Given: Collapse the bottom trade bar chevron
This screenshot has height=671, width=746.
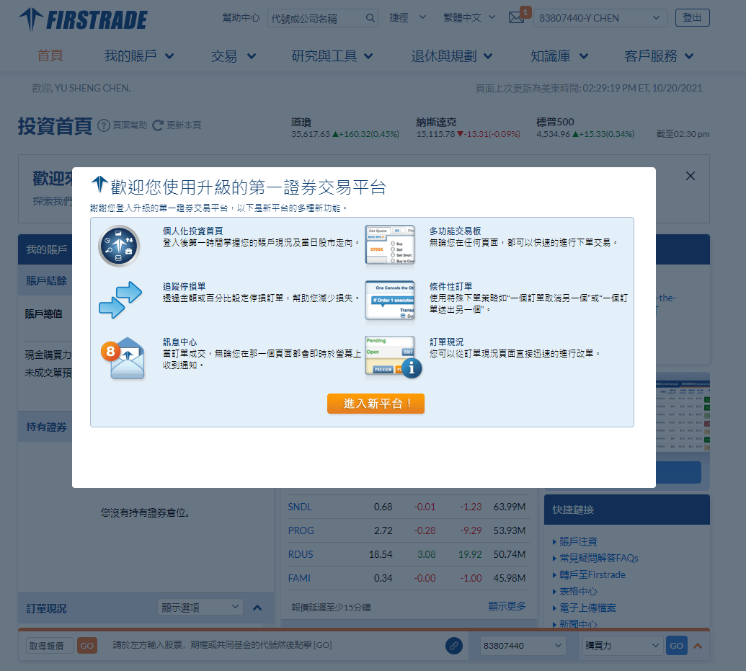Looking at the screenshot, I should (x=698, y=646).
